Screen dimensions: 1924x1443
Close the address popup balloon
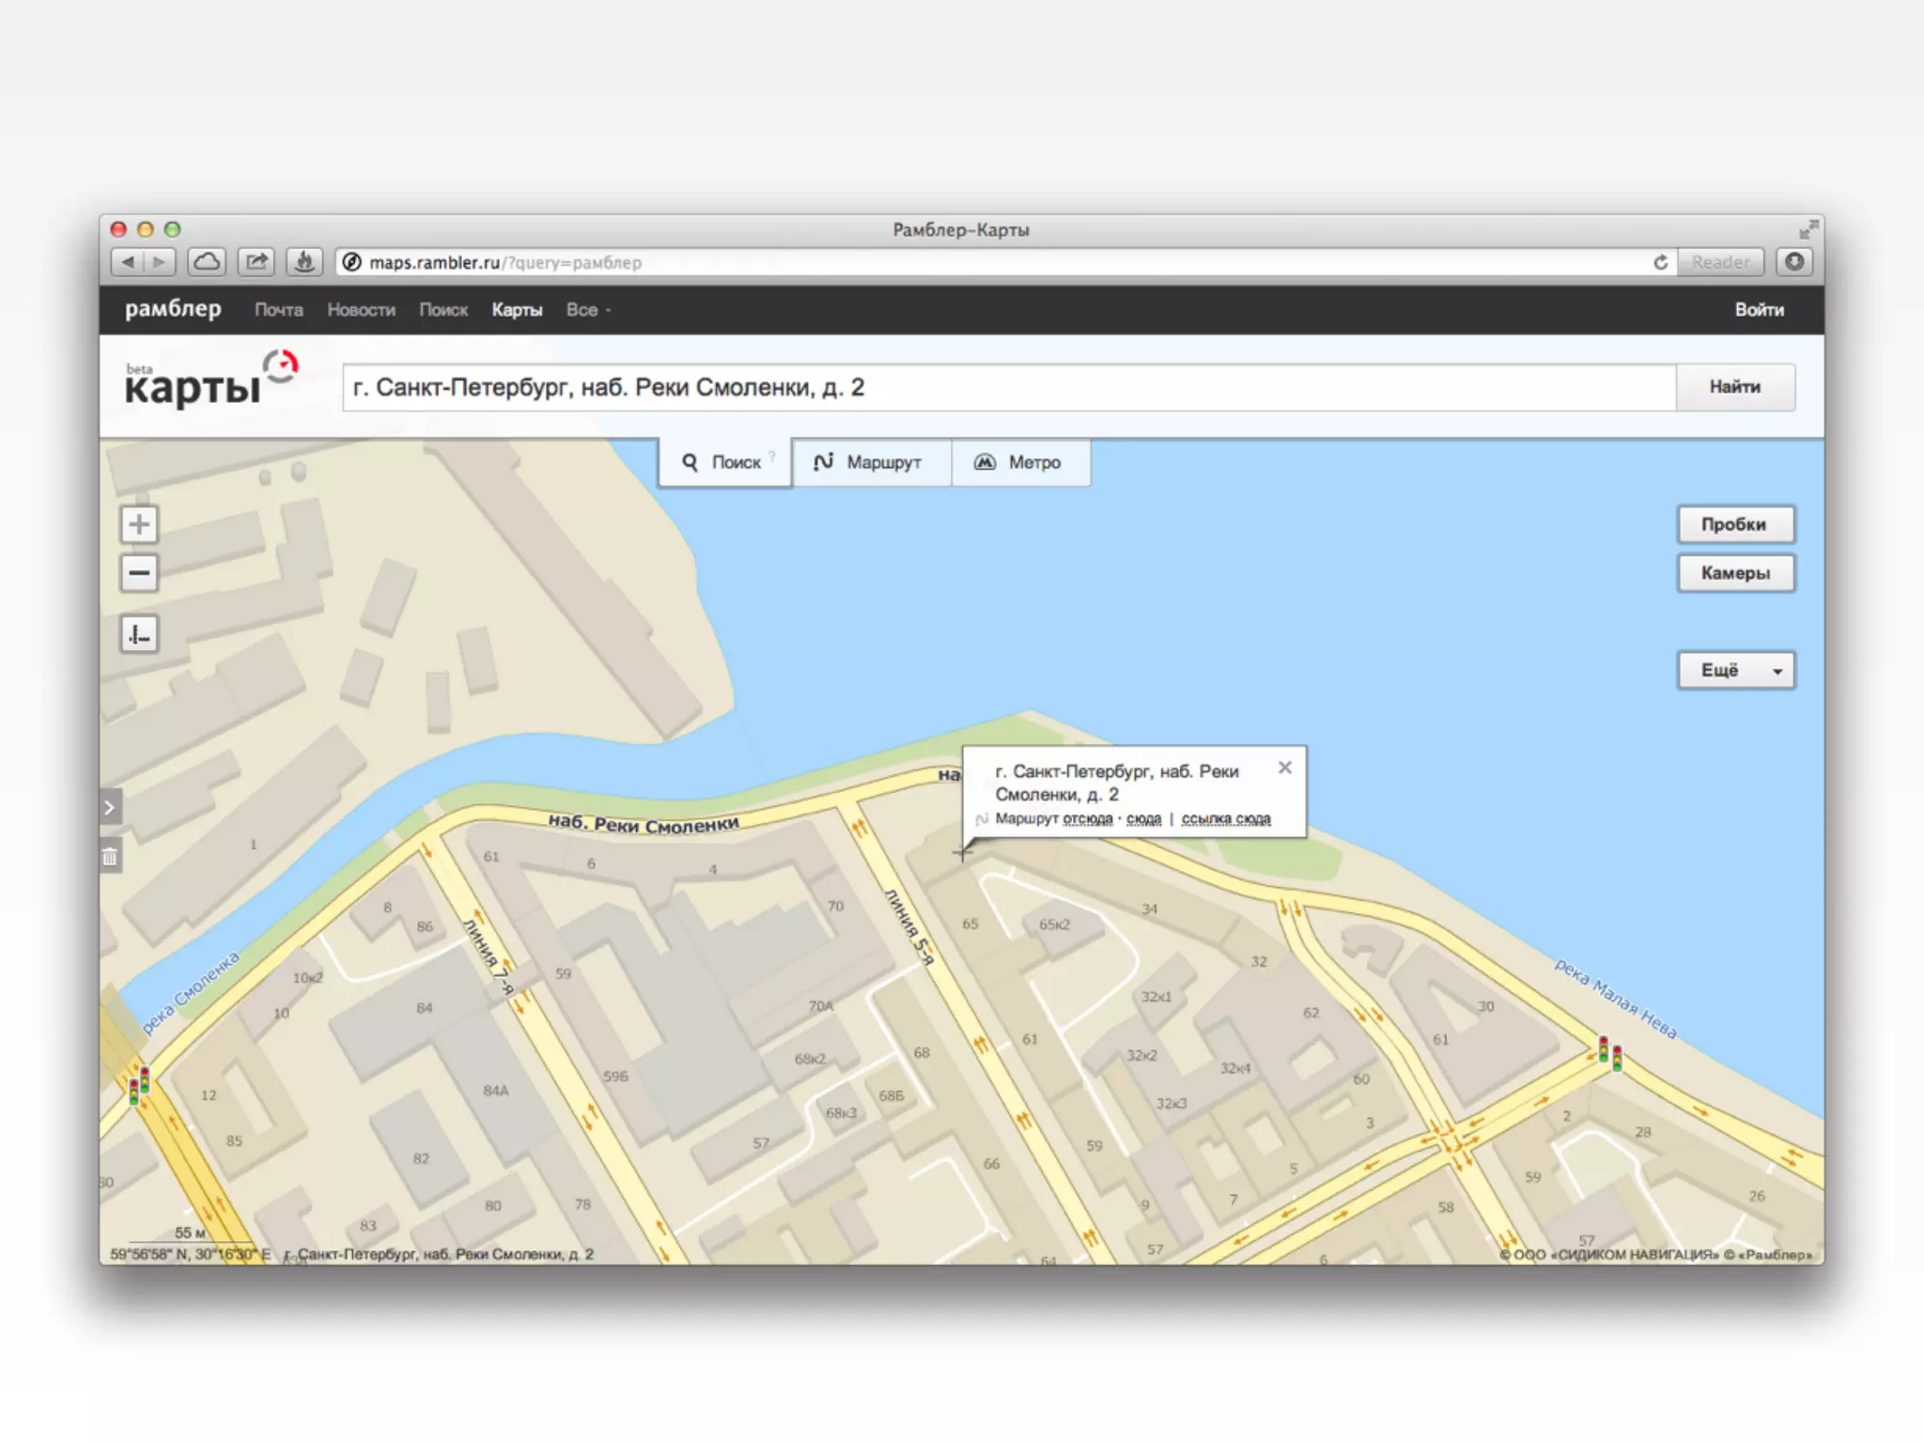1285,768
